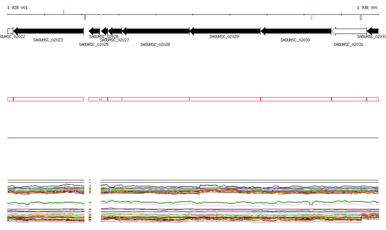Click the light orange marker below ruler above SAOUHSC_02030

pos(311,17)
